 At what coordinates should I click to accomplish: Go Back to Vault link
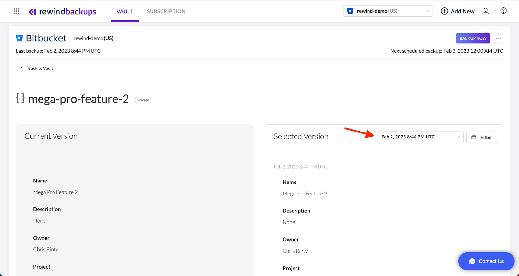click(x=41, y=68)
